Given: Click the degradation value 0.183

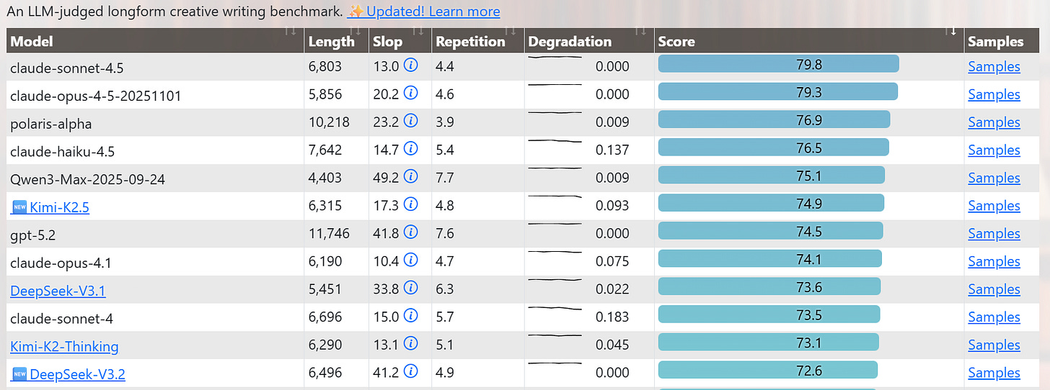Looking at the screenshot, I should coord(612,317).
